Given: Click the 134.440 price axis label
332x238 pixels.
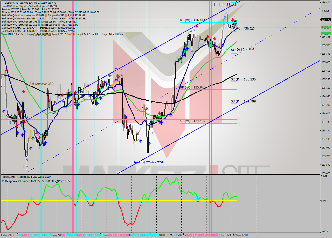Looking at the screenshot, I should [x=326, y=122].
